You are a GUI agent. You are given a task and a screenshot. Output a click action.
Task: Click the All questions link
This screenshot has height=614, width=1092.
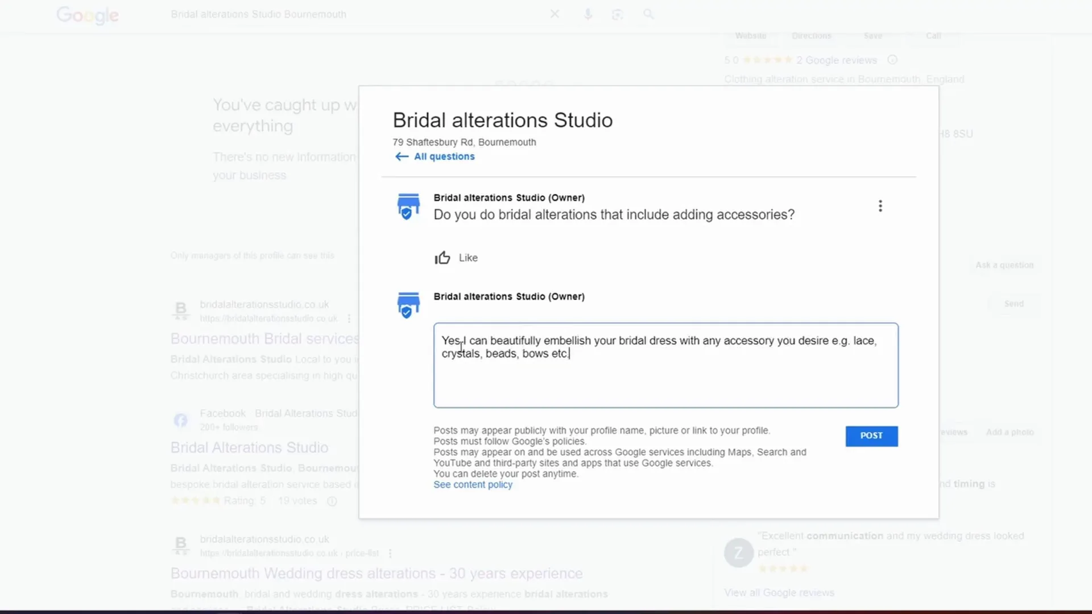[444, 156]
